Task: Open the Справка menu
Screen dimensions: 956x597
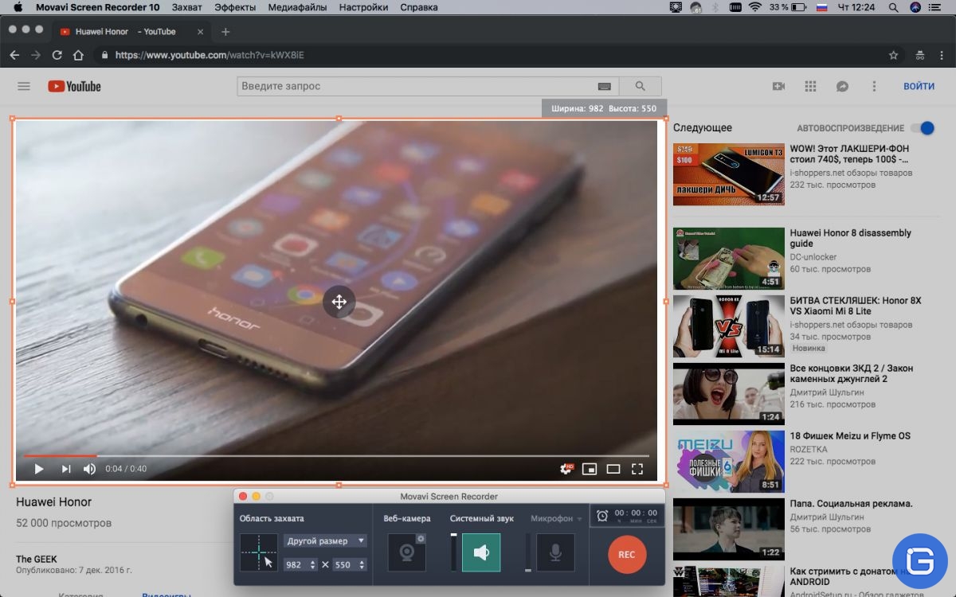Action: 419,7
